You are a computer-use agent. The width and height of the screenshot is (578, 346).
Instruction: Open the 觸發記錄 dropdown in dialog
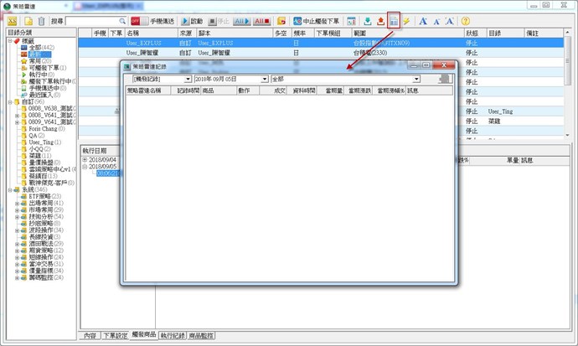click(x=187, y=79)
